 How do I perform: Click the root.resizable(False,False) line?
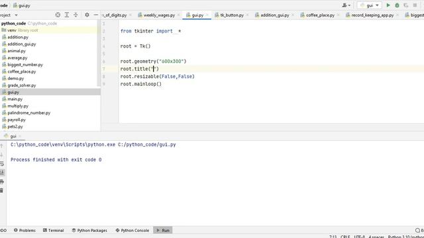(158, 77)
